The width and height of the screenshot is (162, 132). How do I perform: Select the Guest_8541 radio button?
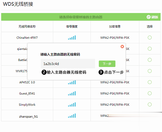[150, 93]
